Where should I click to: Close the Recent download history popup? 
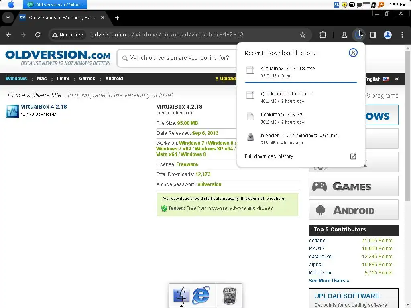[x=353, y=53]
